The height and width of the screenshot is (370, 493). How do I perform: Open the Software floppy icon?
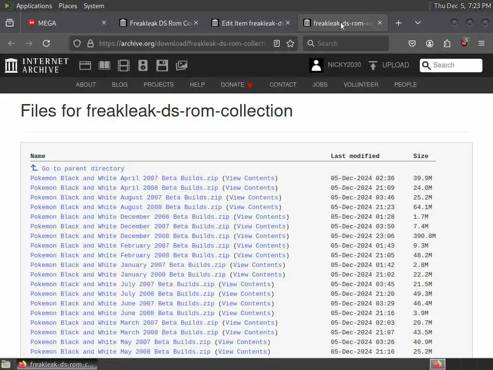point(162,66)
